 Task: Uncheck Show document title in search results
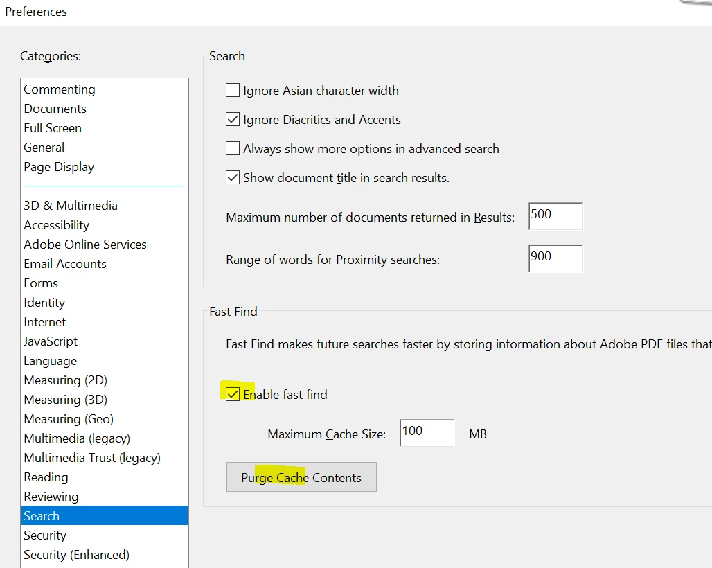[x=233, y=177]
